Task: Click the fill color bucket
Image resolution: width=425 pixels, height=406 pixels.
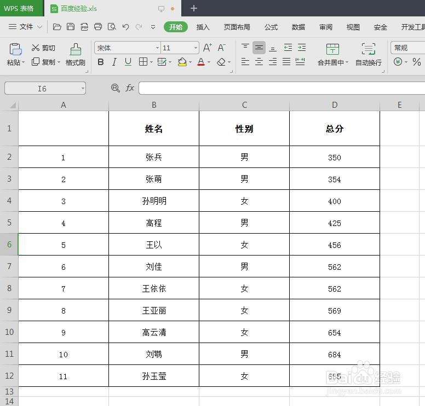Action: pyautogui.click(x=182, y=62)
